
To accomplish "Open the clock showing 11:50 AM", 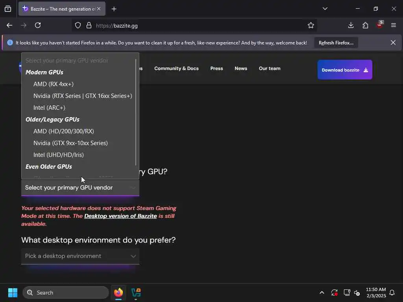I will (376, 293).
